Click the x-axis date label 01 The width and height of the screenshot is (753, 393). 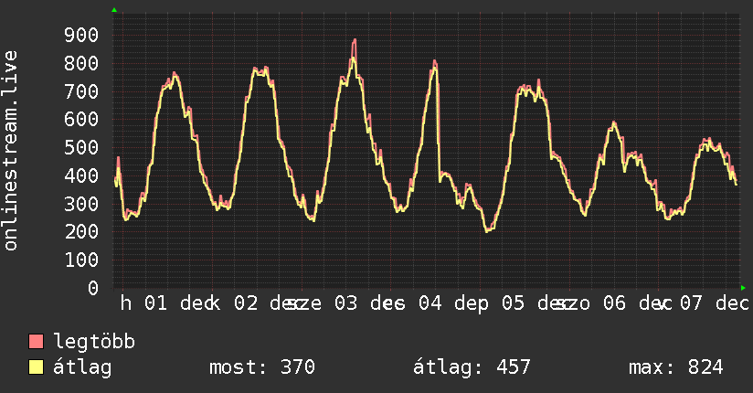156,303
